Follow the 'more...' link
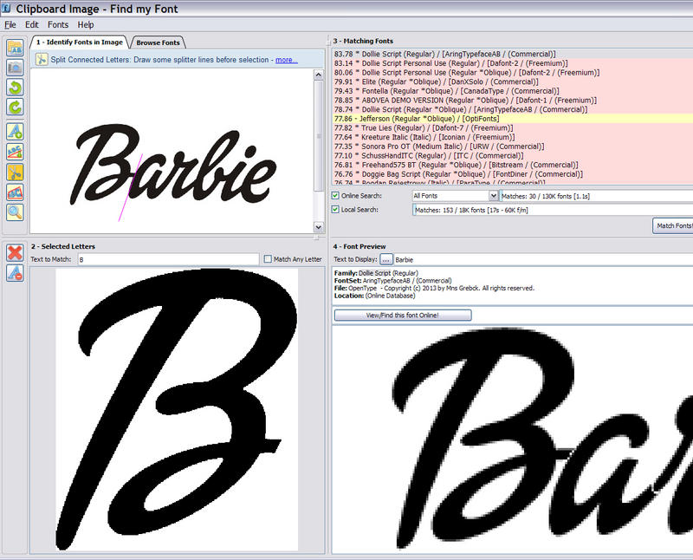The width and height of the screenshot is (693, 560). (287, 60)
